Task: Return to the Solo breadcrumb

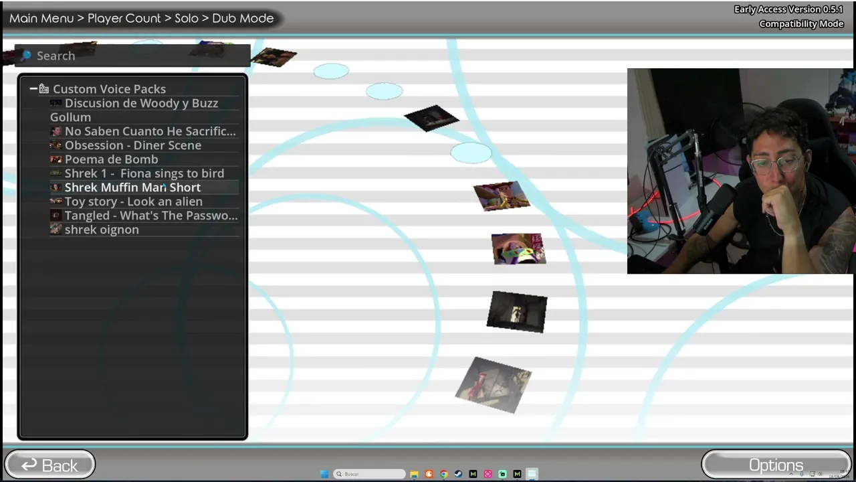Action: pos(187,18)
